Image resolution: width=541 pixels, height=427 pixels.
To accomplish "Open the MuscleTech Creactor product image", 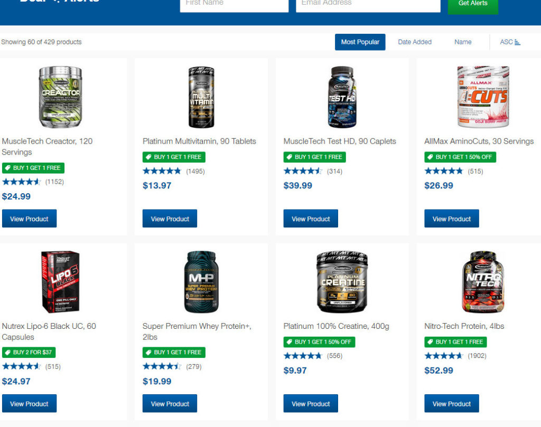I will coord(60,97).
